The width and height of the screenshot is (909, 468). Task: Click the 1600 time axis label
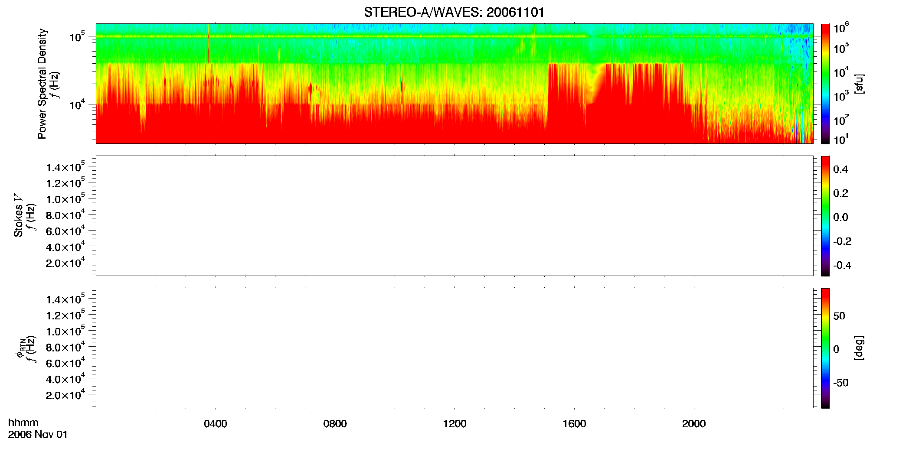pos(574,424)
